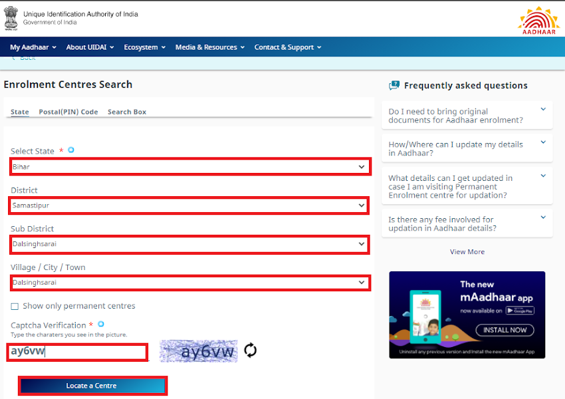The image size is (565, 399).
Task: Click the captcha image ay6vw
Action: [x=199, y=351]
